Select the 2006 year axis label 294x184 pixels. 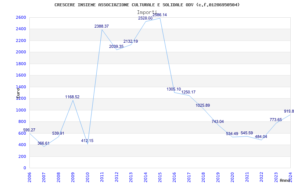coord(29,176)
